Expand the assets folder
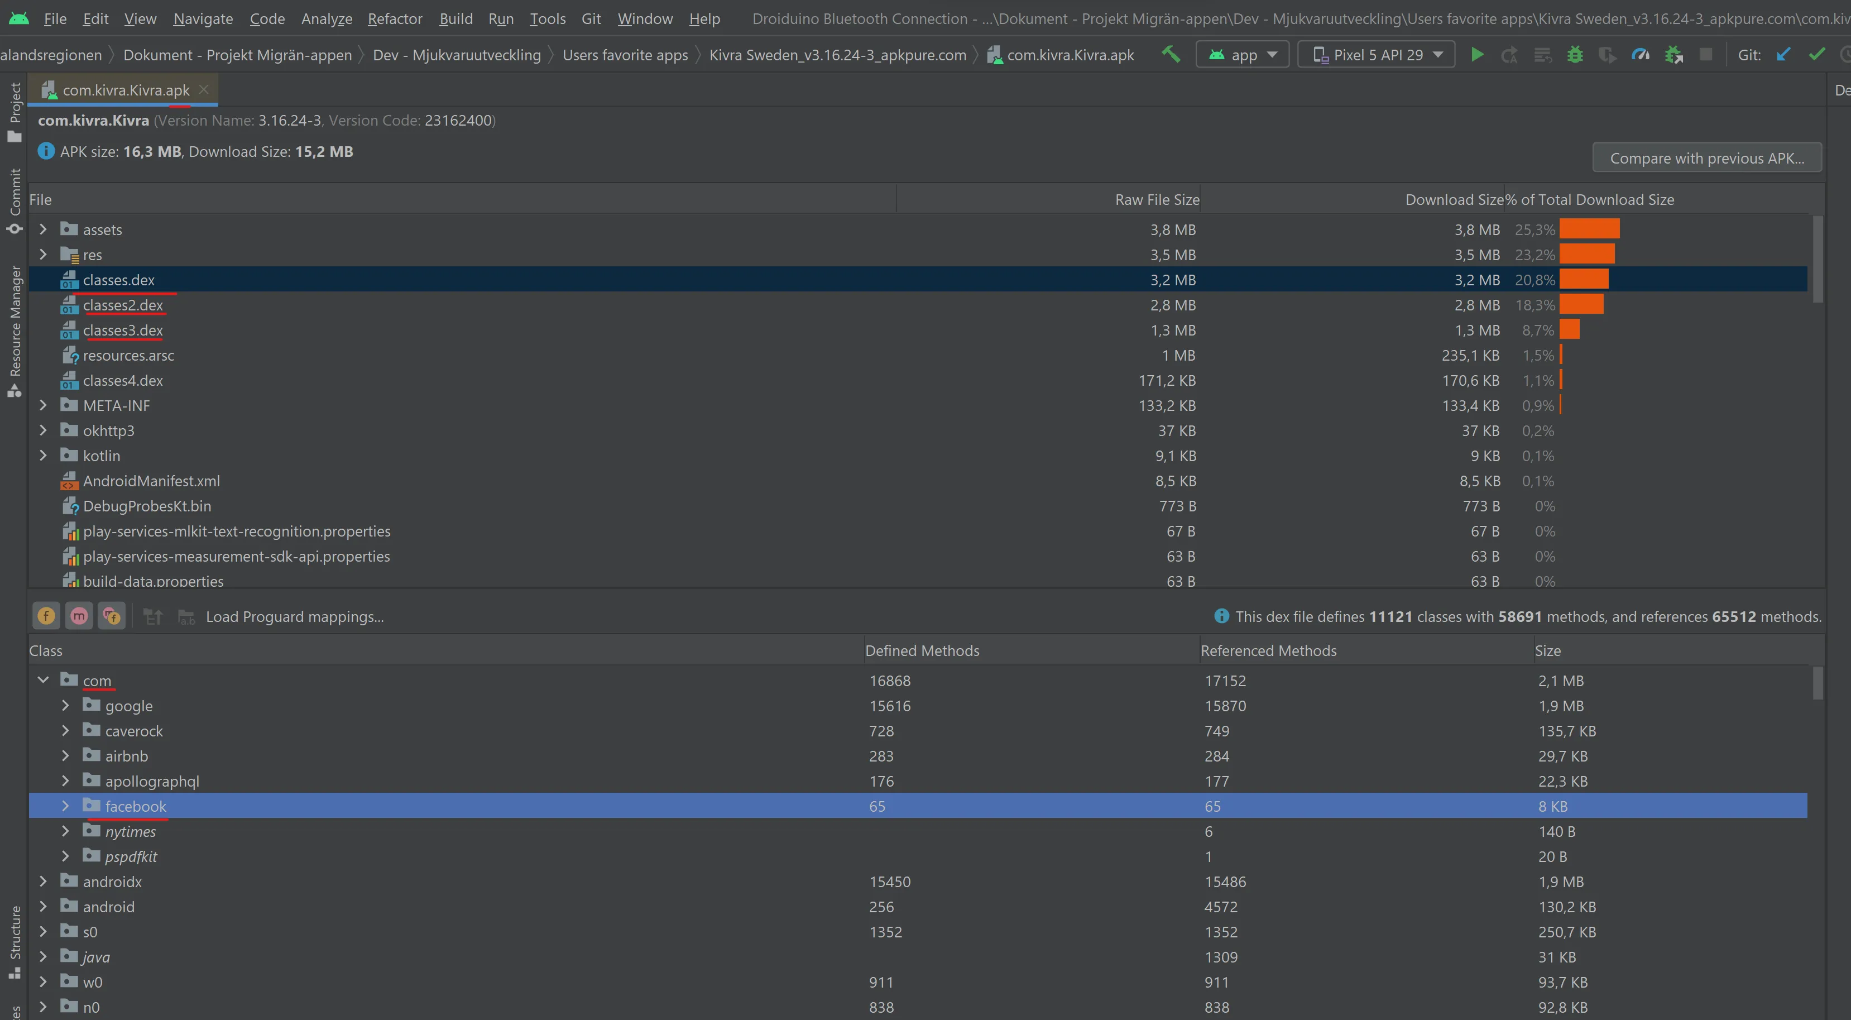 (x=43, y=229)
